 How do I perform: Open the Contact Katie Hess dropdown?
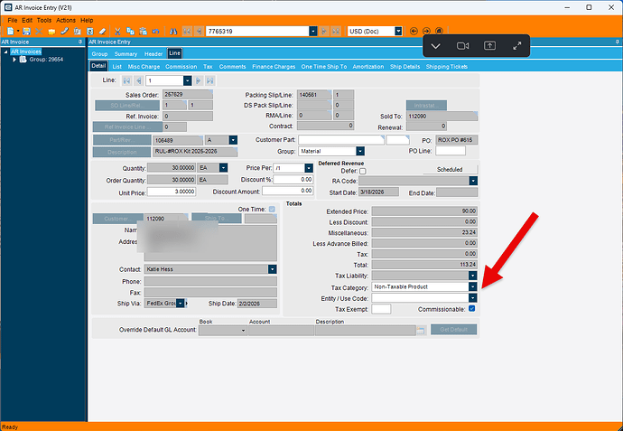(272, 269)
